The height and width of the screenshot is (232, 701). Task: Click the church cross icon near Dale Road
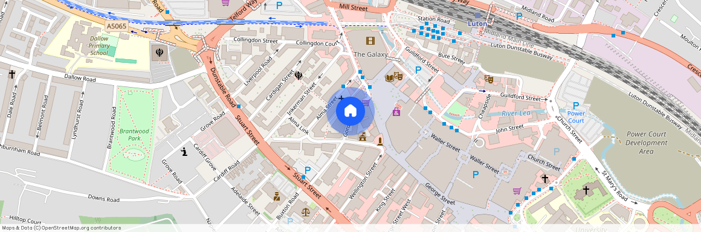click(x=11, y=75)
